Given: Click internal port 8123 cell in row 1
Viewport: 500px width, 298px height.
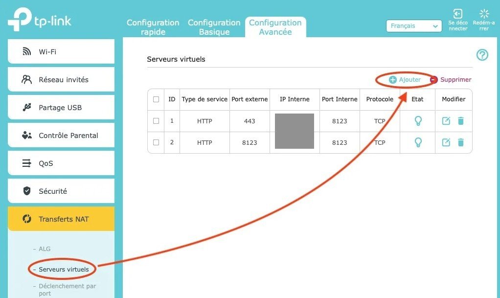Looking at the screenshot, I should pos(340,121).
